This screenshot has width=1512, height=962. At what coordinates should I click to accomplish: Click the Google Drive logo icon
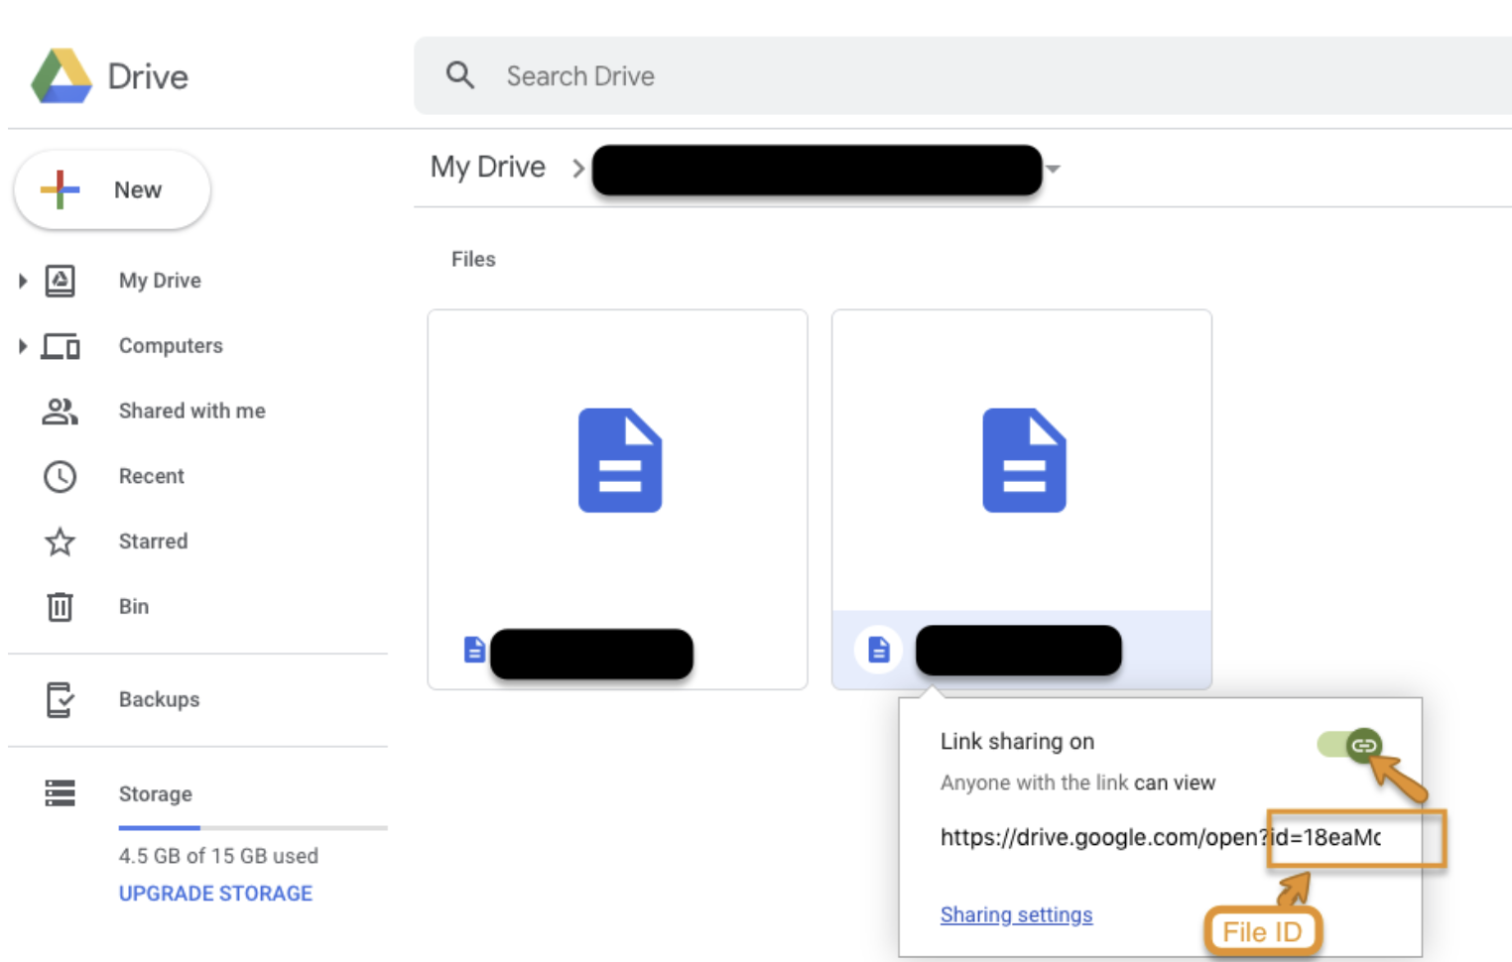62,76
